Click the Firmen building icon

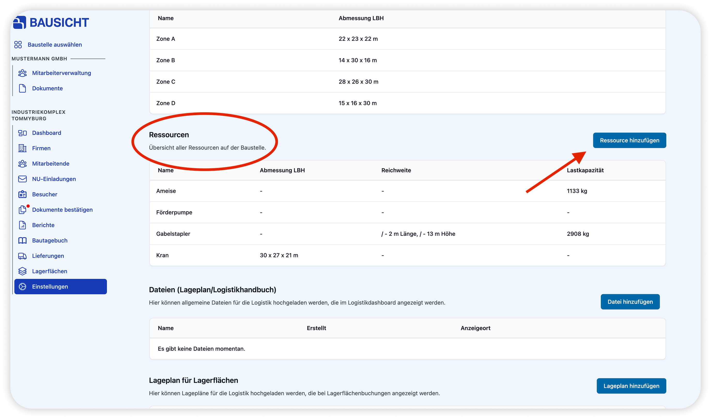[x=22, y=148]
